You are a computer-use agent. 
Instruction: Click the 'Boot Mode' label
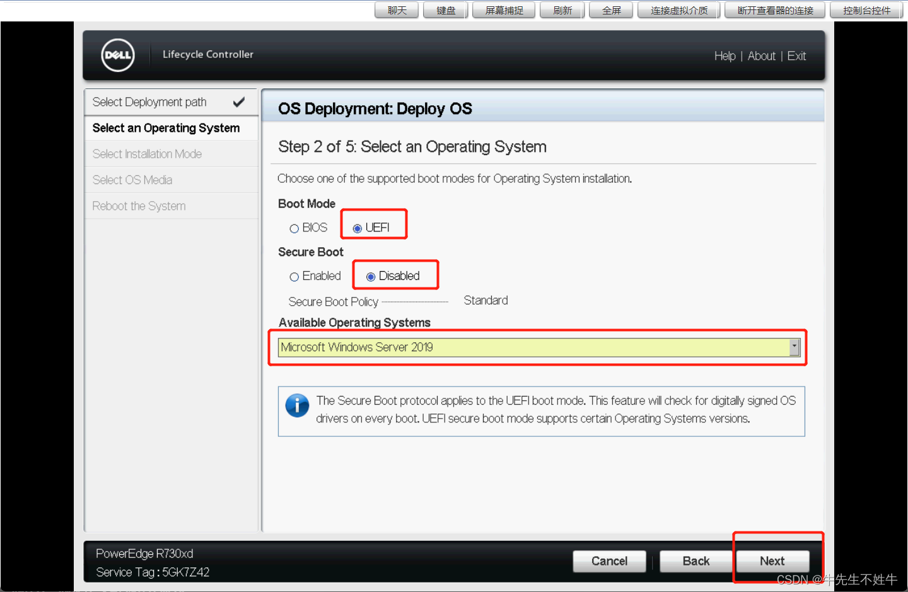pyautogui.click(x=306, y=204)
